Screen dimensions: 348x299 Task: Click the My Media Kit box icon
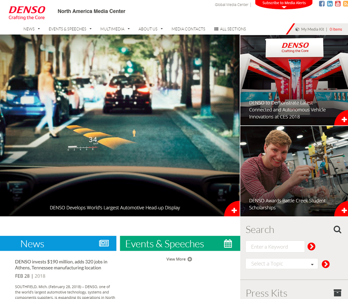point(297,29)
